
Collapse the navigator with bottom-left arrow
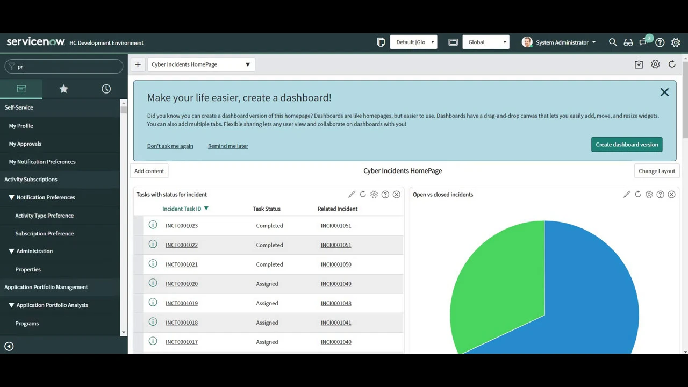point(9,346)
